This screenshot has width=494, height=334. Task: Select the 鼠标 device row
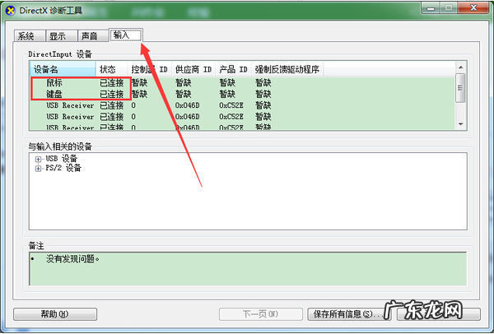(x=242, y=83)
